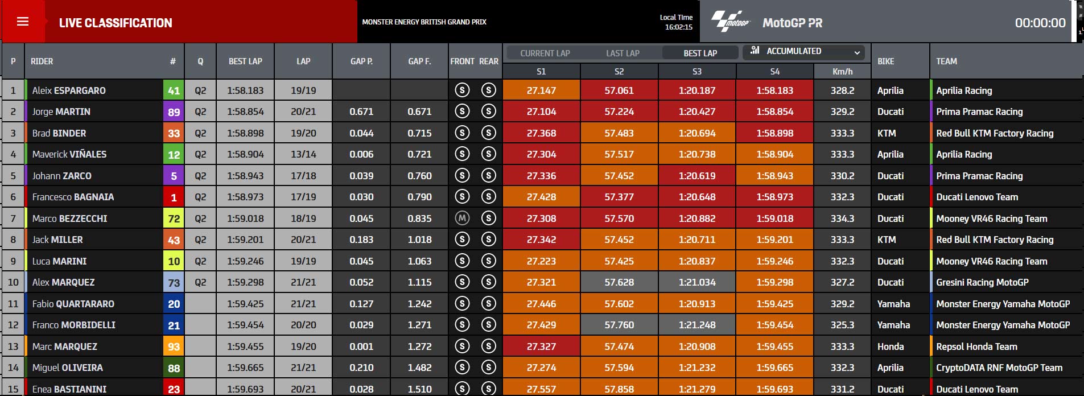Switch to the CURRENT LAP tab

tap(545, 53)
